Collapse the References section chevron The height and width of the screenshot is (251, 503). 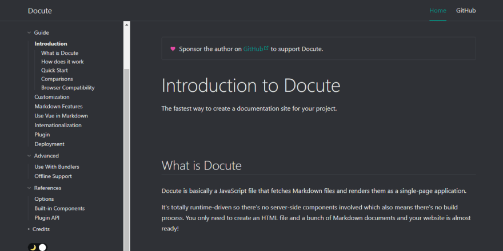tap(29, 188)
